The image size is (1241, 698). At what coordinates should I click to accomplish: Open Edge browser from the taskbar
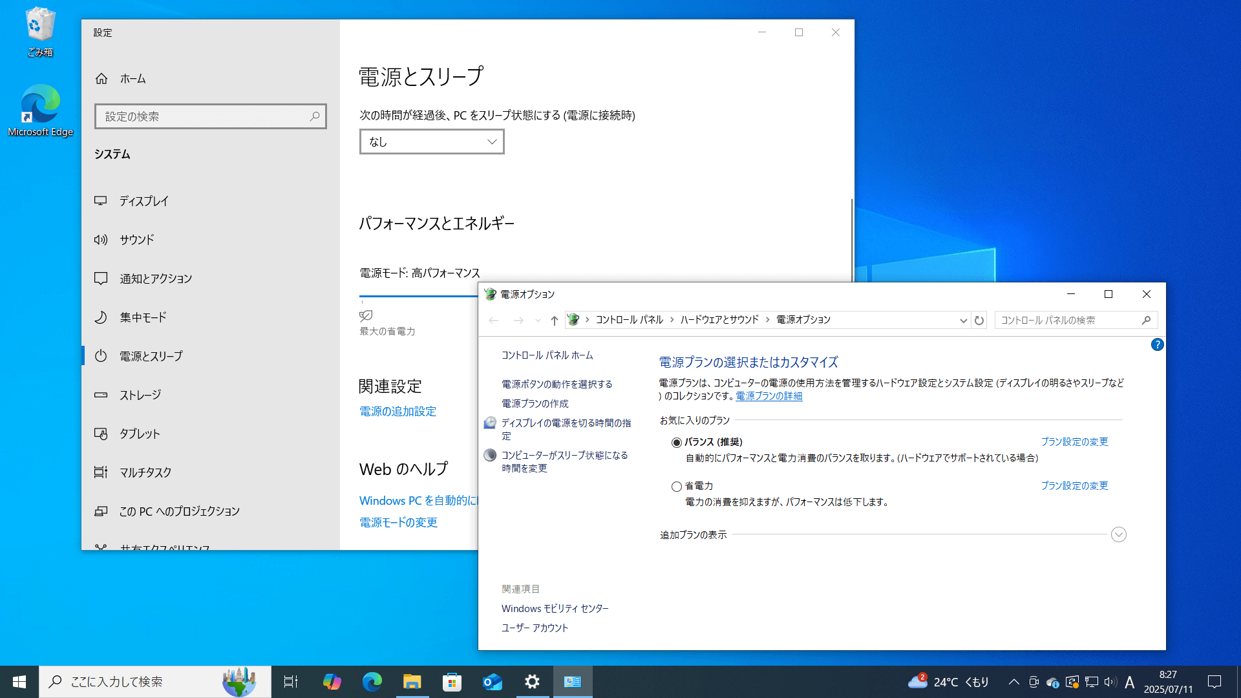pos(372,682)
